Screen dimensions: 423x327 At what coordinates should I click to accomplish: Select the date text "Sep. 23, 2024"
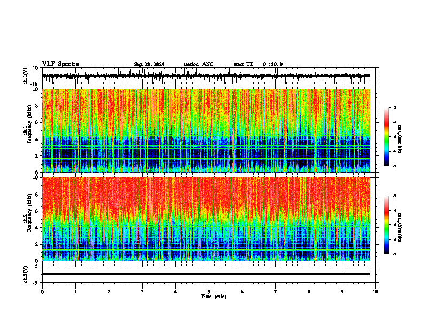tap(149, 64)
